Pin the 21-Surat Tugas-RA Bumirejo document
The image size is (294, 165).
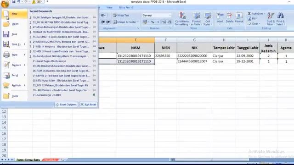point(94,61)
